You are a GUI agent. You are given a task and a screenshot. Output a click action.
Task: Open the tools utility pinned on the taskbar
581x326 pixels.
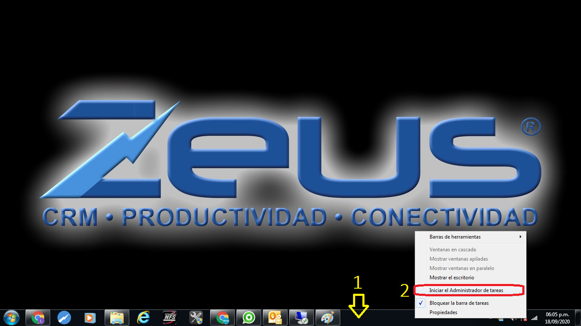tap(196, 317)
